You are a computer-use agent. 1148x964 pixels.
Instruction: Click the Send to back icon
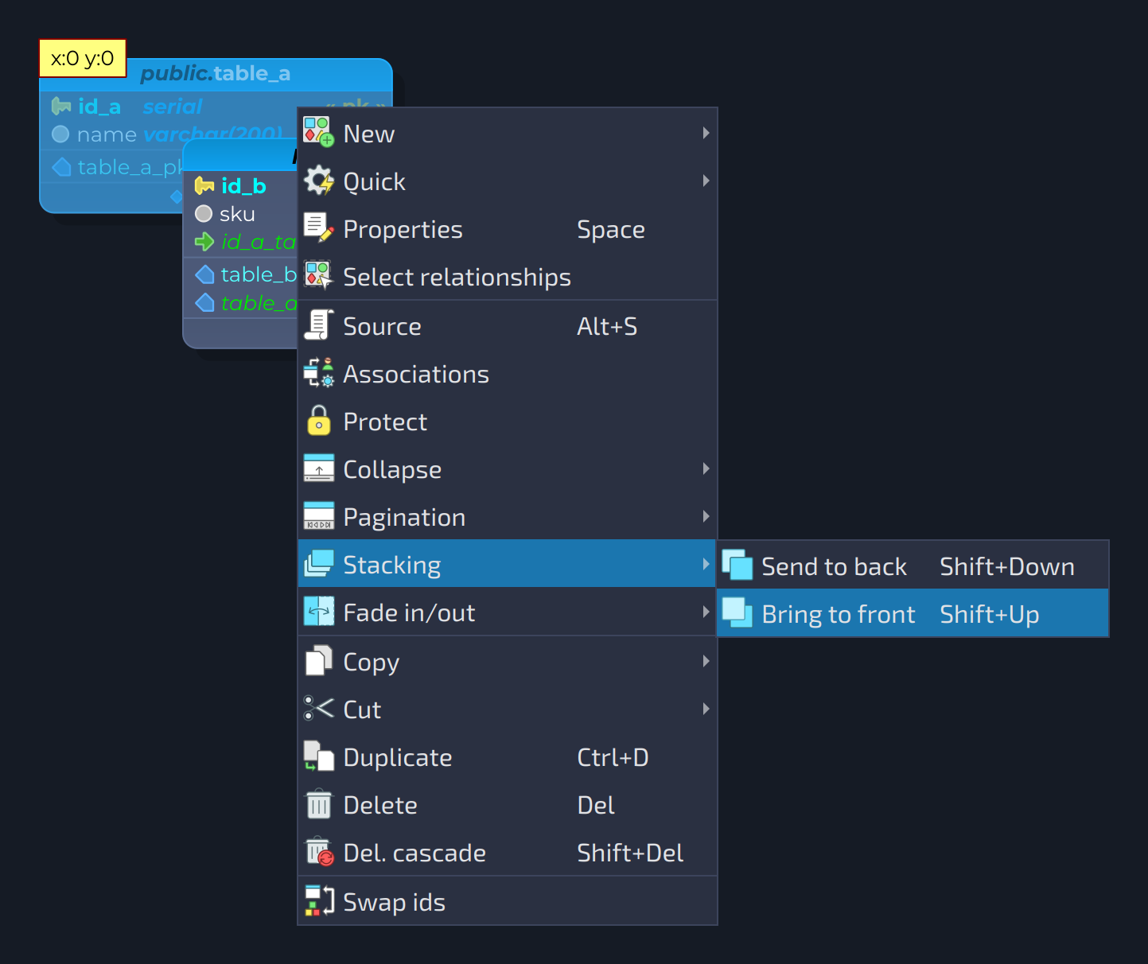(x=737, y=565)
